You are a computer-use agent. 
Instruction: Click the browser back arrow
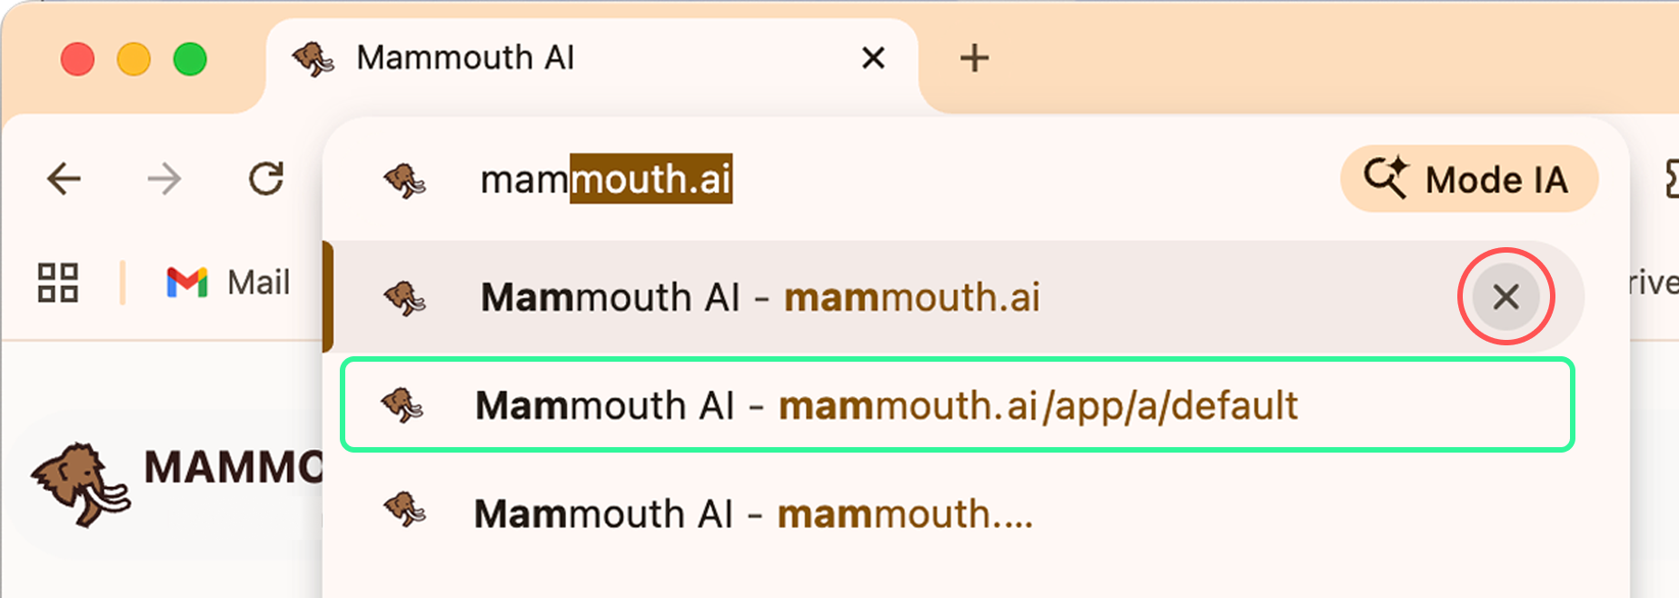click(x=64, y=179)
